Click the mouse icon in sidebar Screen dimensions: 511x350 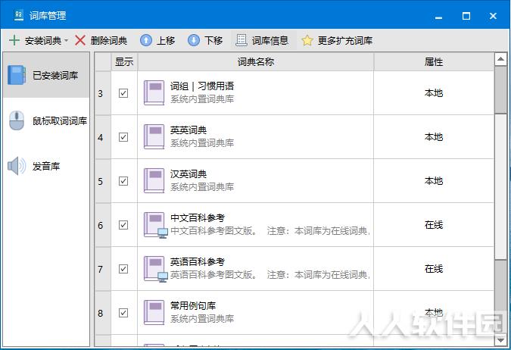(17, 120)
